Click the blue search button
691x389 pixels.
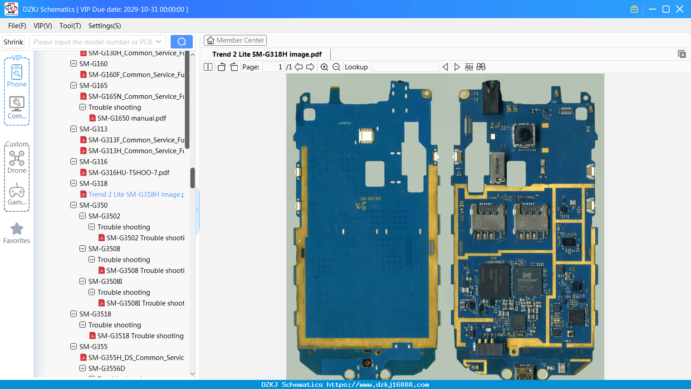tap(181, 42)
